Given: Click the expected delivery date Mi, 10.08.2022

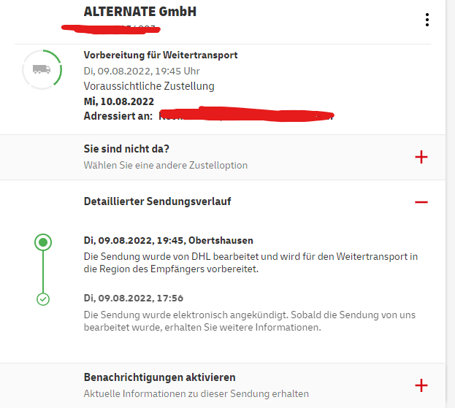Looking at the screenshot, I should pos(119,101).
